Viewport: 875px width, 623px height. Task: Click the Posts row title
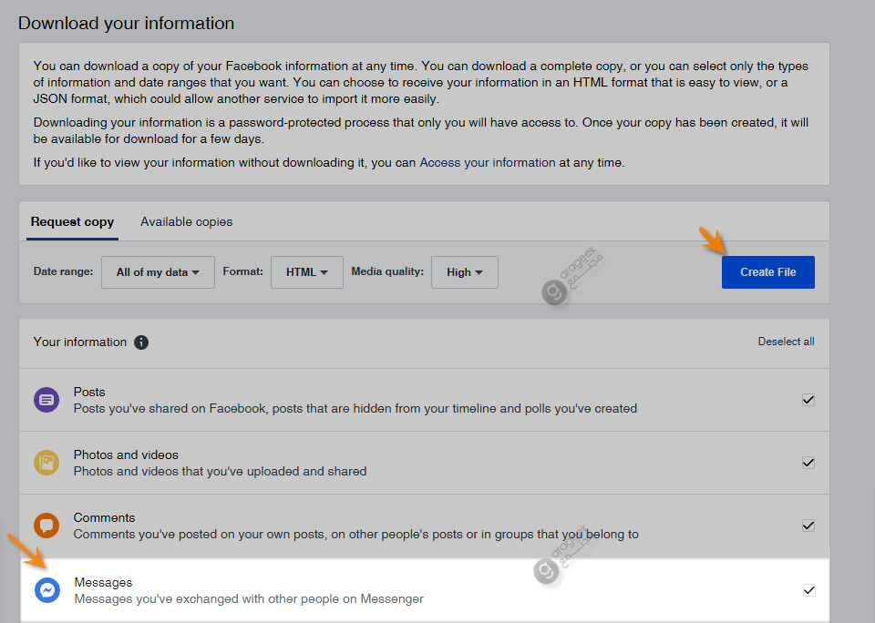point(89,392)
